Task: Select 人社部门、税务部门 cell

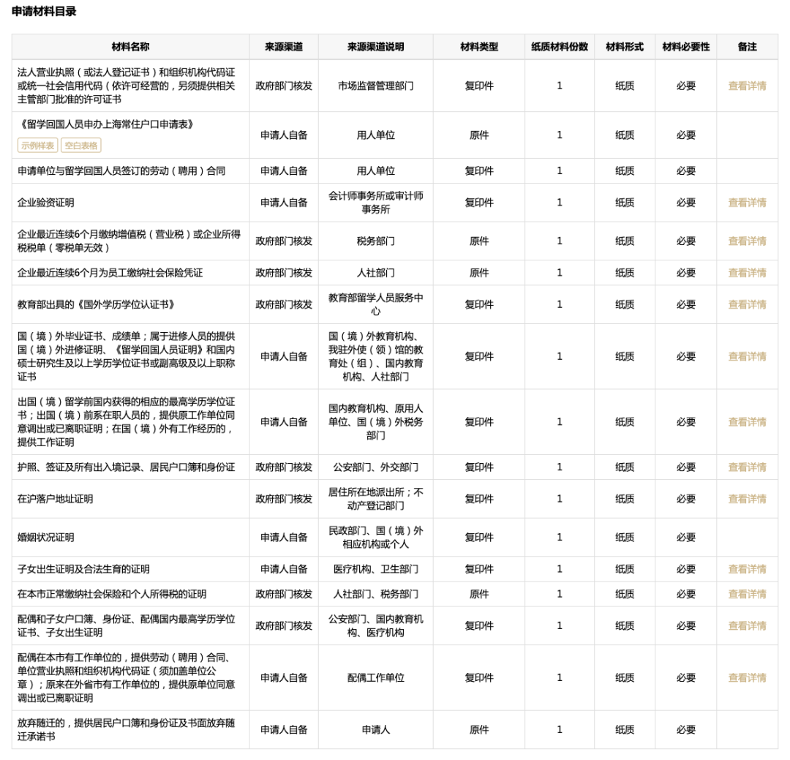Action: [x=376, y=594]
